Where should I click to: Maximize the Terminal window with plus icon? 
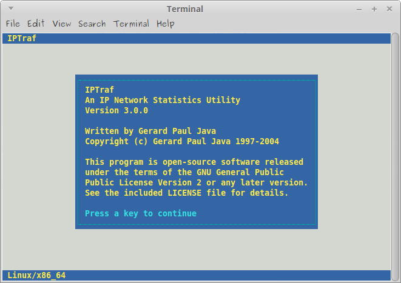coord(374,10)
